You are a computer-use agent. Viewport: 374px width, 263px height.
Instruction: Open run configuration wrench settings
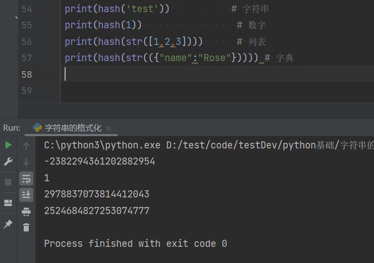tap(8, 162)
